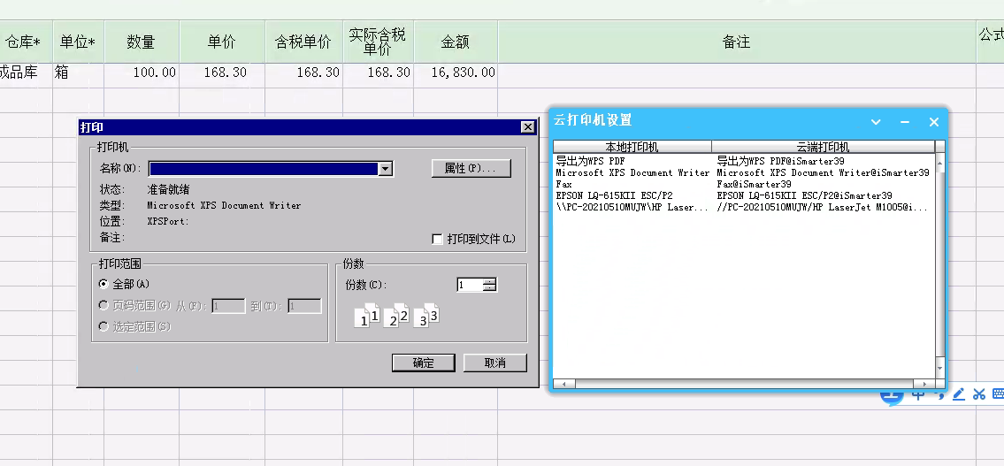Select the 成品库 warehouse cell
The image size is (1004, 466).
[x=26, y=73]
